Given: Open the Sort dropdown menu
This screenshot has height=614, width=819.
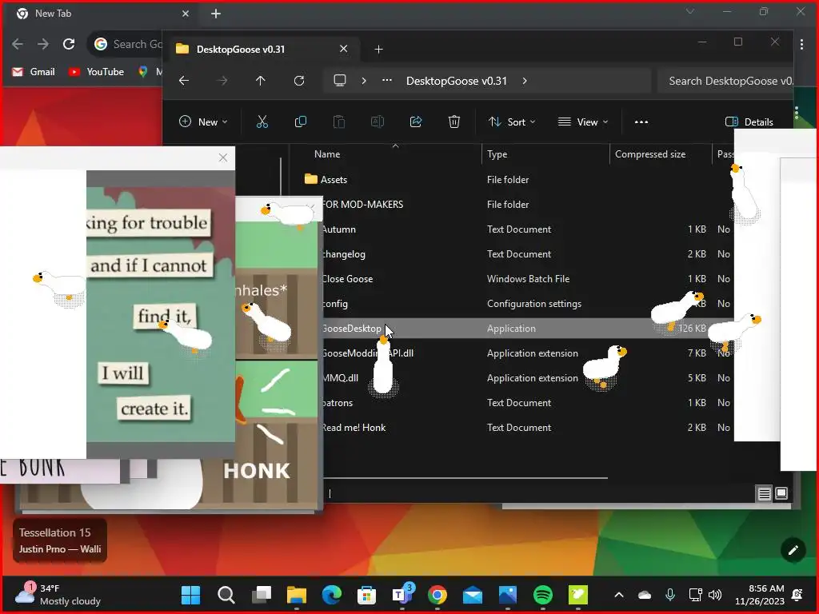Looking at the screenshot, I should tap(512, 122).
